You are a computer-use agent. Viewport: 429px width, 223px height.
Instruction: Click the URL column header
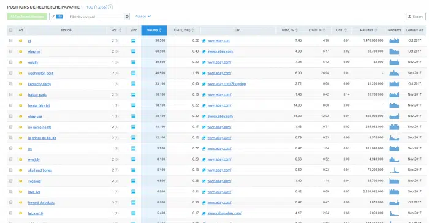click(238, 30)
